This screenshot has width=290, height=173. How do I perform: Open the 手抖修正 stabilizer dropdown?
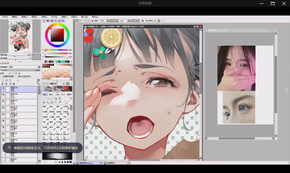click(159, 21)
